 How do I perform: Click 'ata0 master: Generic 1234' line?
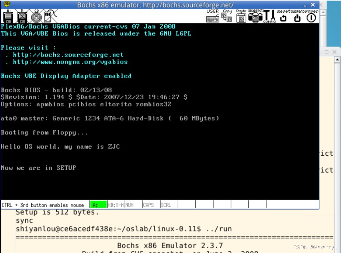[x=110, y=118]
